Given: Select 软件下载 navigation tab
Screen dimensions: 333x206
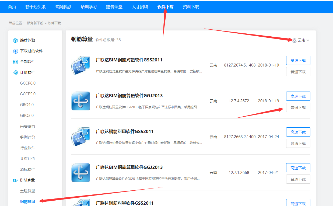Looking at the screenshot, I should (x=166, y=7).
